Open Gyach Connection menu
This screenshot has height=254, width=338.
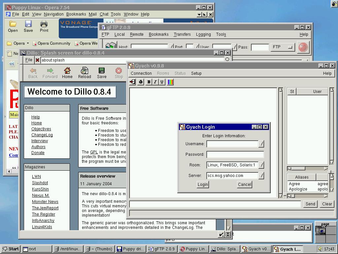pyautogui.click(x=141, y=73)
